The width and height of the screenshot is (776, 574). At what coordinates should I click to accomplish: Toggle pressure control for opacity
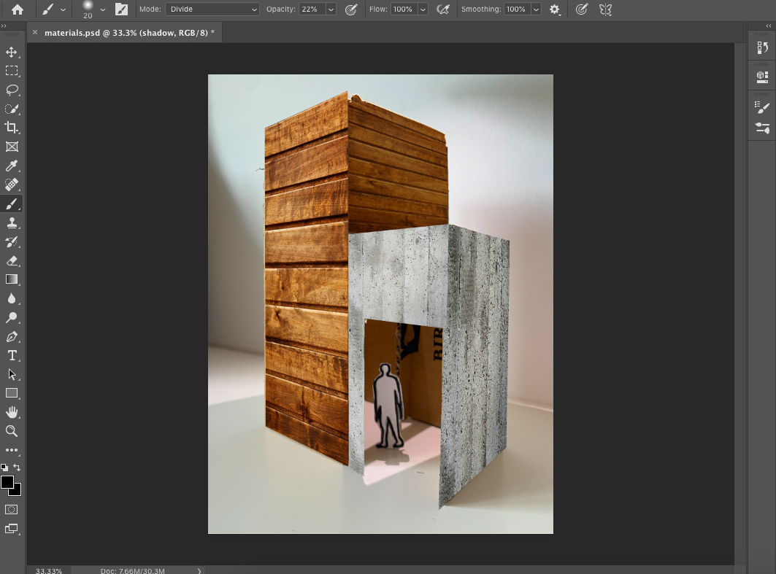click(351, 9)
